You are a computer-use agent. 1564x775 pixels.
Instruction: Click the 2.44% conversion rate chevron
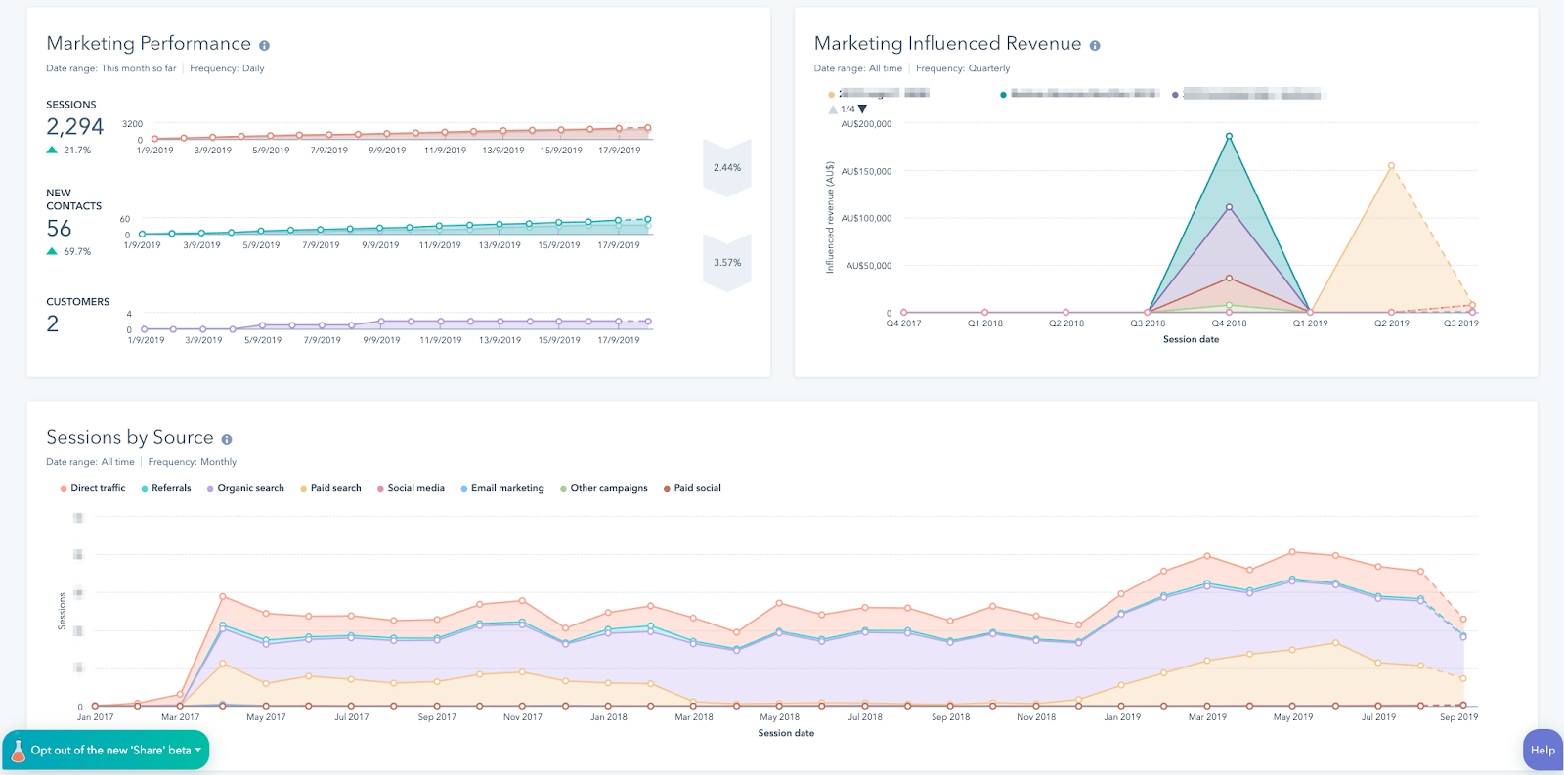(x=726, y=167)
